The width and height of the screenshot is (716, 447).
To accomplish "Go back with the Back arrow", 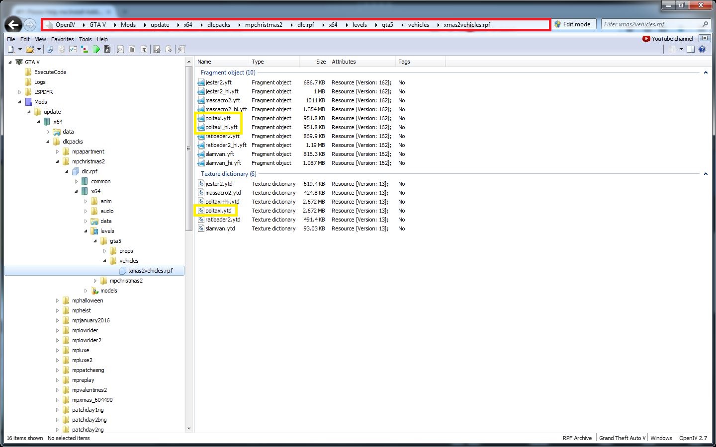I will [13, 24].
